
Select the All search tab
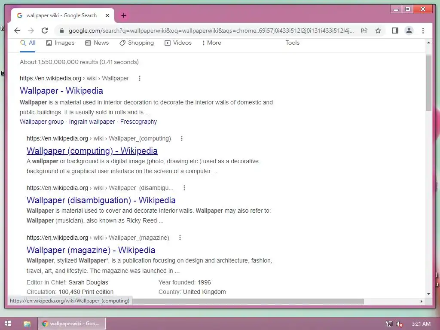[28, 43]
